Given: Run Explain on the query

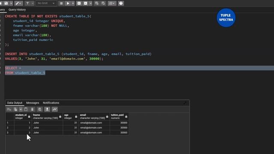Looking at the screenshot, I should tap(79, 3).
